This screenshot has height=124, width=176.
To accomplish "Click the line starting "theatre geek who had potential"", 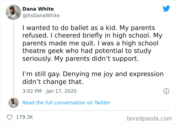I will 87,51.
